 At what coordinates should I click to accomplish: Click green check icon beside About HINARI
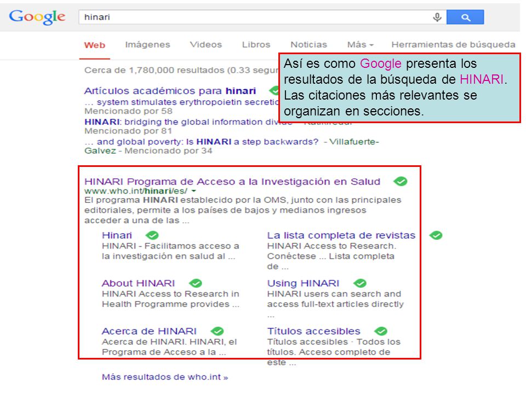[195, 283]
